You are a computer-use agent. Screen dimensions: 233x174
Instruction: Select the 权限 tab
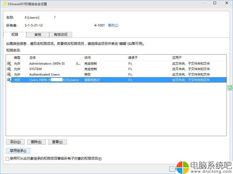pyautogui.click(x=15, y=35)
